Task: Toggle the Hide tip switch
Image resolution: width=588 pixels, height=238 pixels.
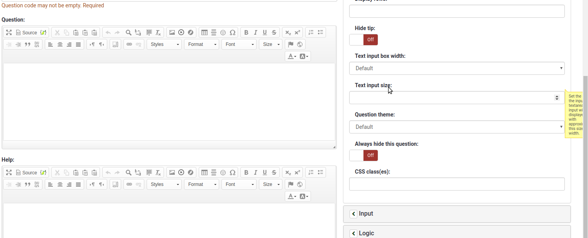Action: coord(363,40)
